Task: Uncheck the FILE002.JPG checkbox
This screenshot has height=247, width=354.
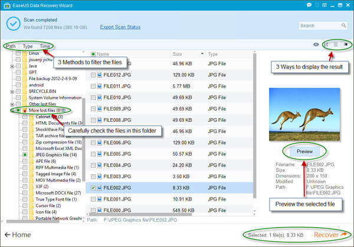Action: click(x=93, y=188)
